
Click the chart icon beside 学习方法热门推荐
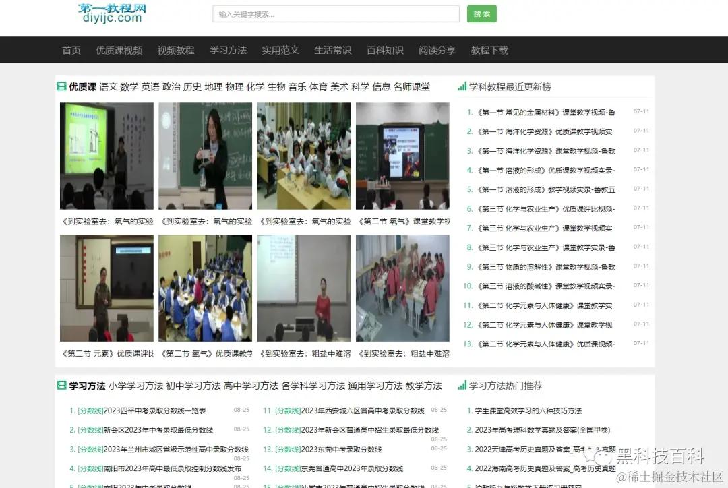tap(462, 385)
